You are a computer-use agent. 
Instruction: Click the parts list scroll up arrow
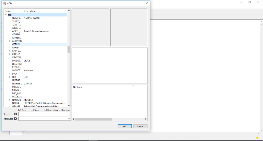coord(69,10)
